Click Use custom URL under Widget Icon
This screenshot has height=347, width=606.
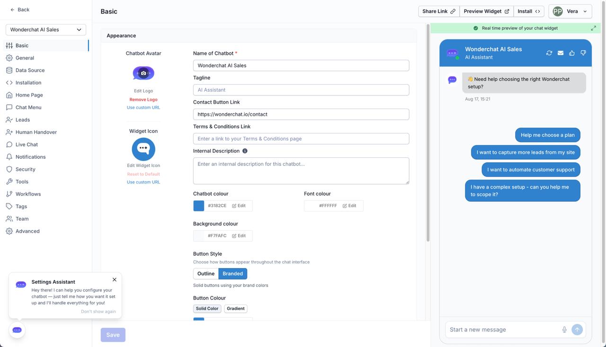click(143, 182)
